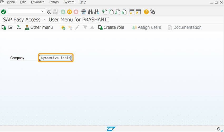Image resolution: width=224 pixels, height=132 pixels.
Task: Click the Documentation button
Action: (x=185, y=27)
